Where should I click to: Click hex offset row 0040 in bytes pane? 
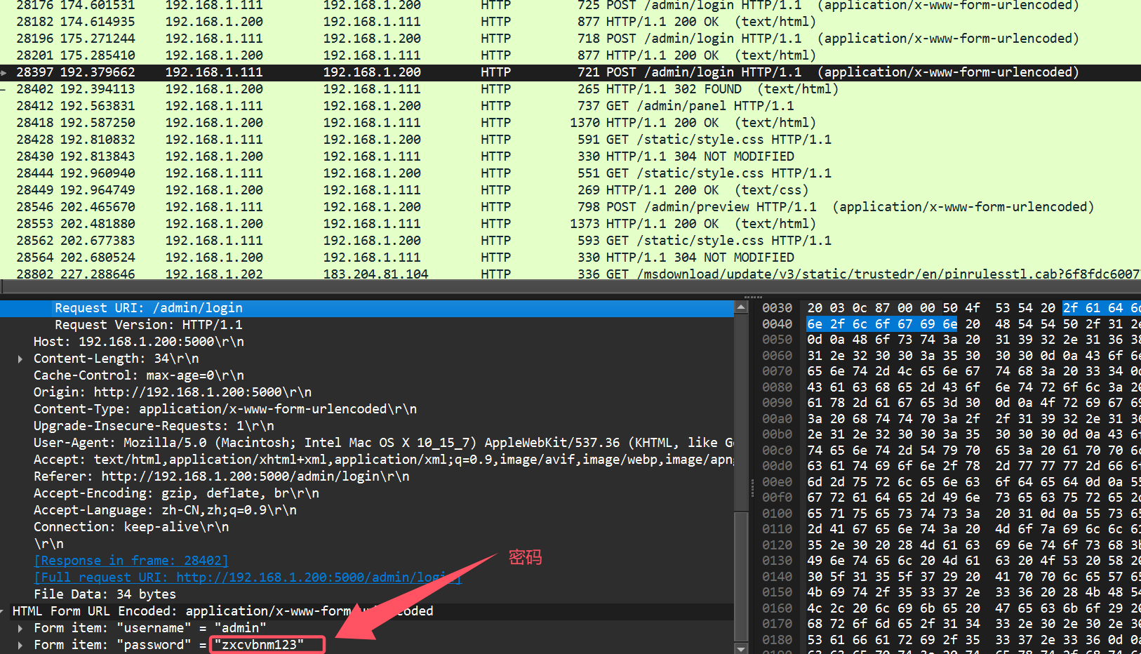tap(777, 324)
